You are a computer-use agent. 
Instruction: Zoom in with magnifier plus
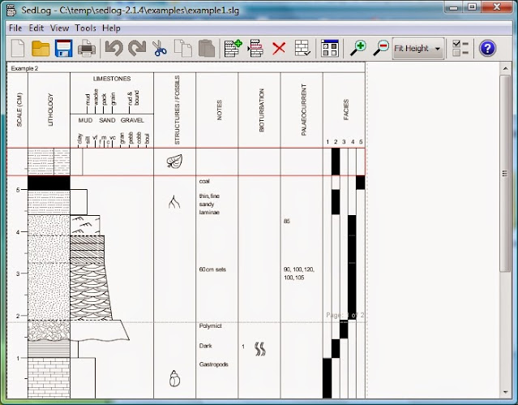358,49
